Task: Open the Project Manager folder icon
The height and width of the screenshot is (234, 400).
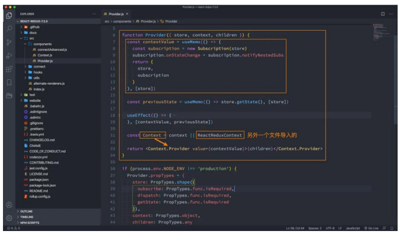Action: click(9, 95)
